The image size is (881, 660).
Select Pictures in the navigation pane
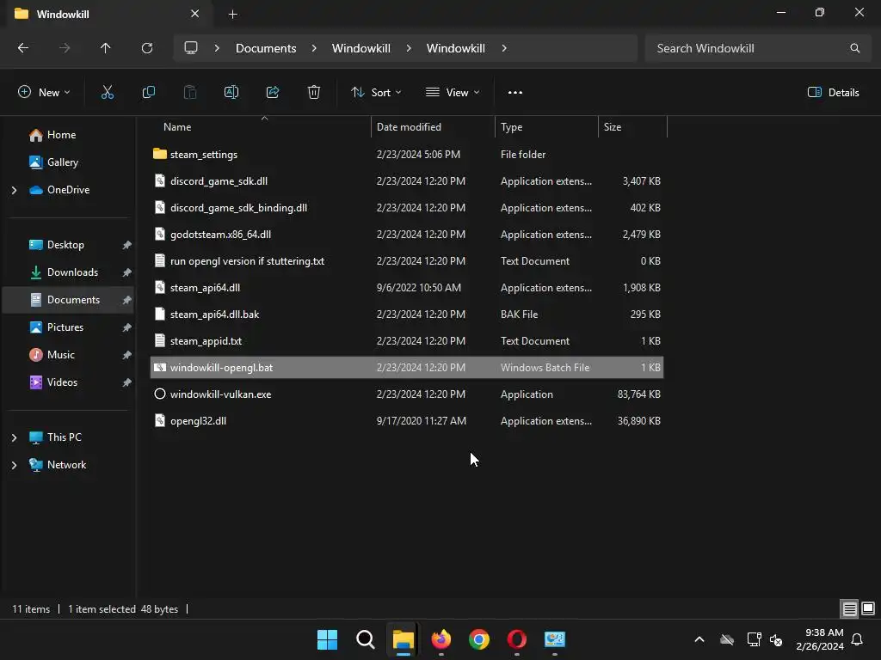(67, 327)
